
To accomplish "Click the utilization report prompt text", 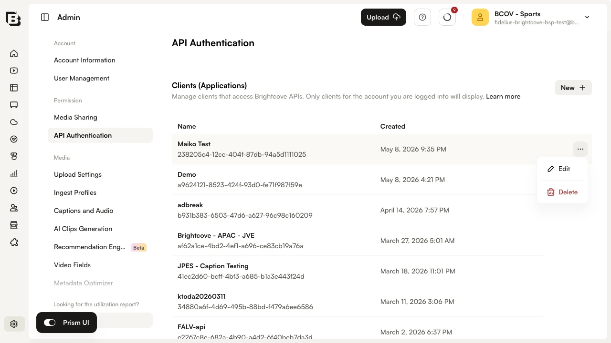I will pyautogui.click(x=96, y=304).
